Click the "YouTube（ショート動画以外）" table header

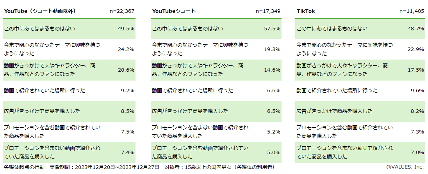39,11
